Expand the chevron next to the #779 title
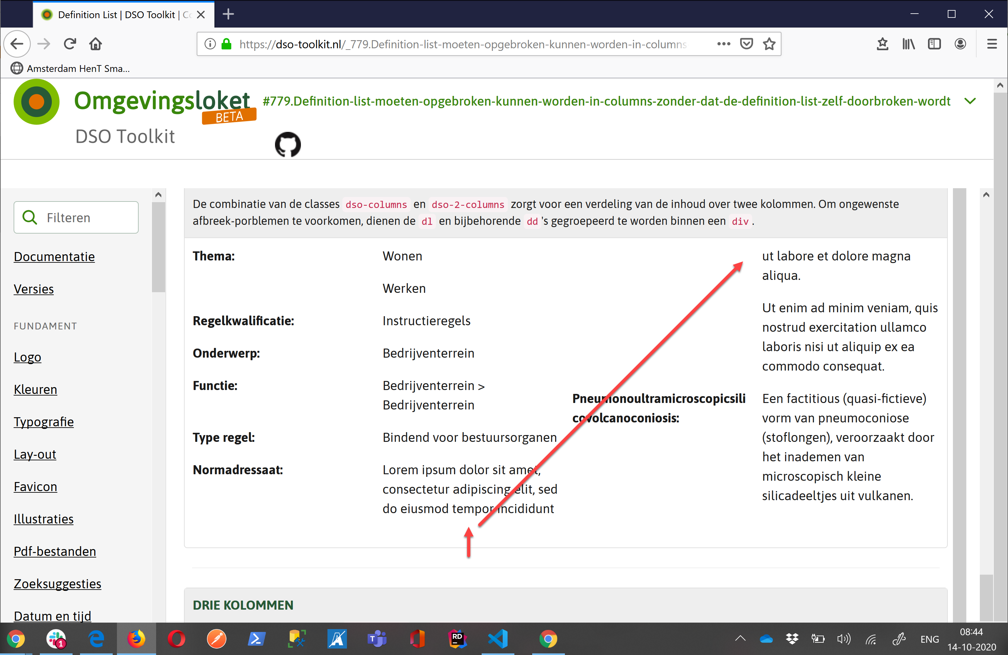 (970, 101)
